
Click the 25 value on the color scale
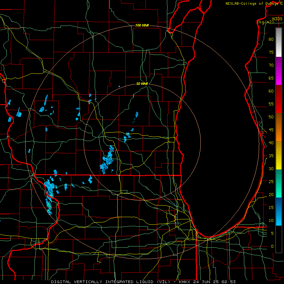point(271,182)
